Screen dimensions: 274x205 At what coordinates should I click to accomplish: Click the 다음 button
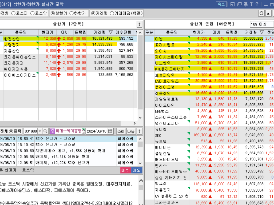131,131
